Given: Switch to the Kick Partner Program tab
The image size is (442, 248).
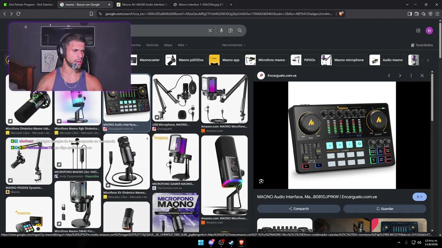Looking at the screenshot, I should click(29, 4).
